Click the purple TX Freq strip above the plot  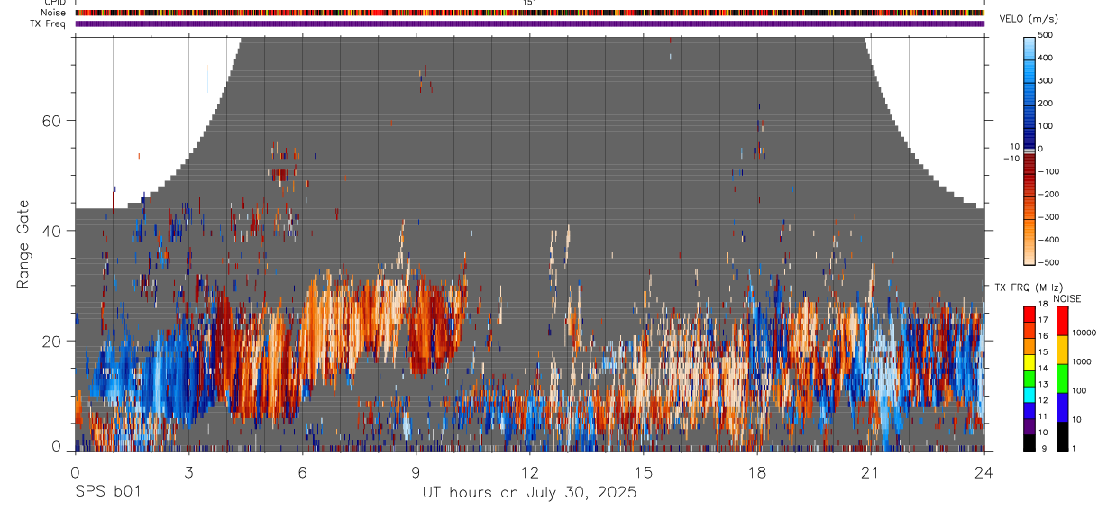point(529,23)
